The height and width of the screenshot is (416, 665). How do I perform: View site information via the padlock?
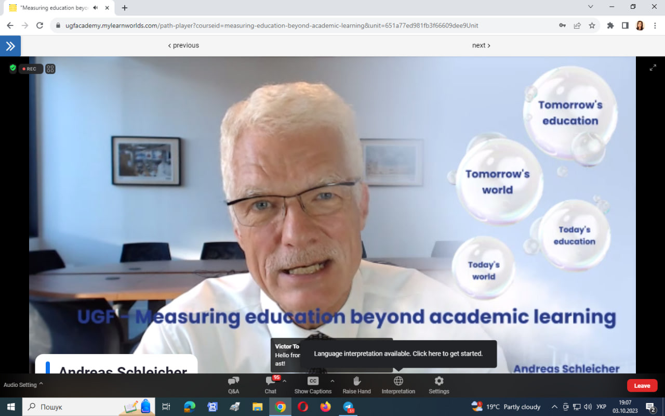[57, 25]
